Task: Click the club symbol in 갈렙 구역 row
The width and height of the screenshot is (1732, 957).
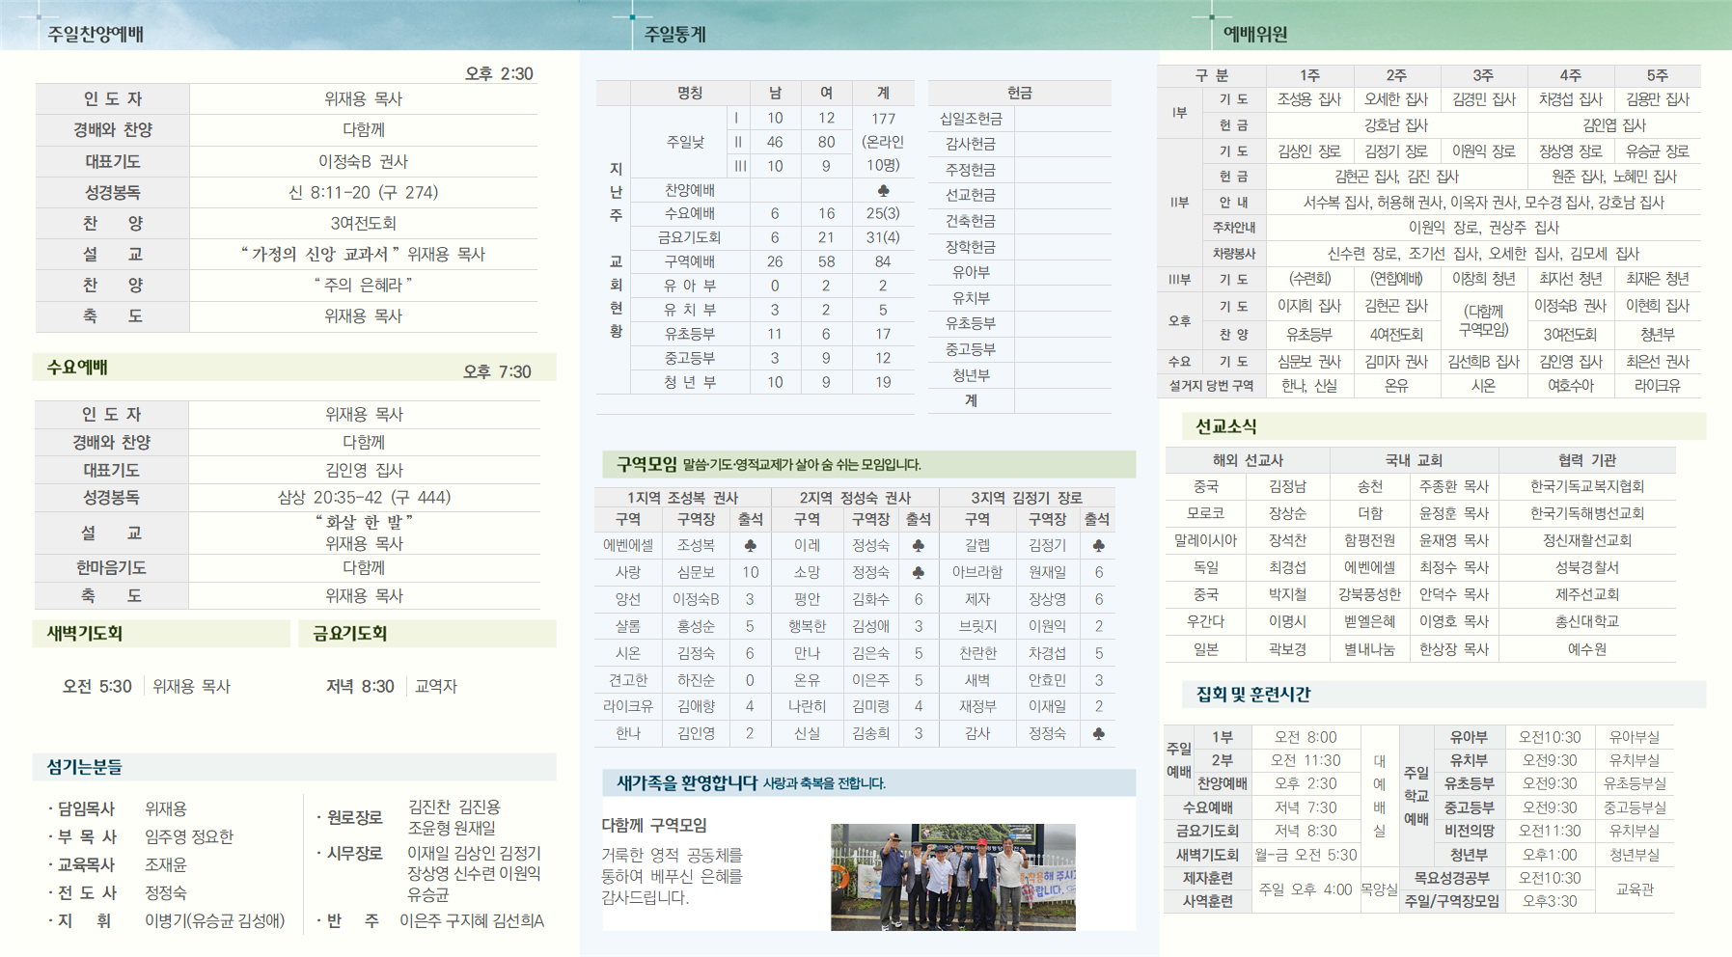Action: tap(1098, 545)
